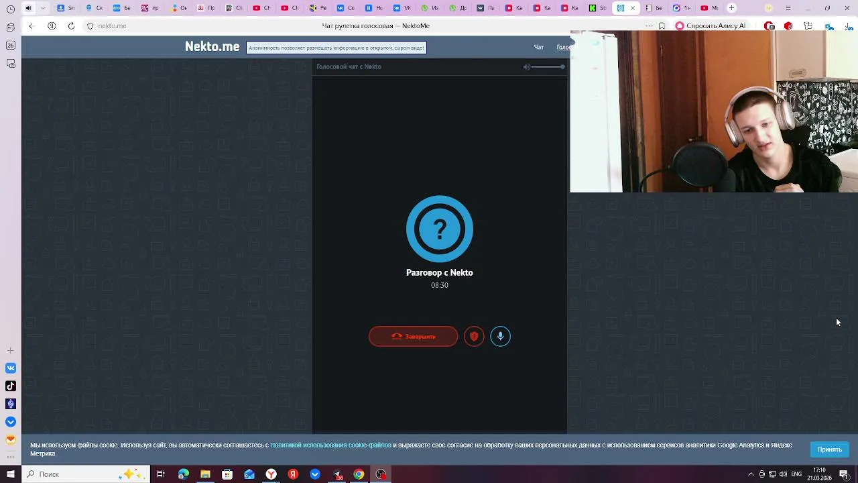Click the 08:30 call timer

(x=440, y=285)
